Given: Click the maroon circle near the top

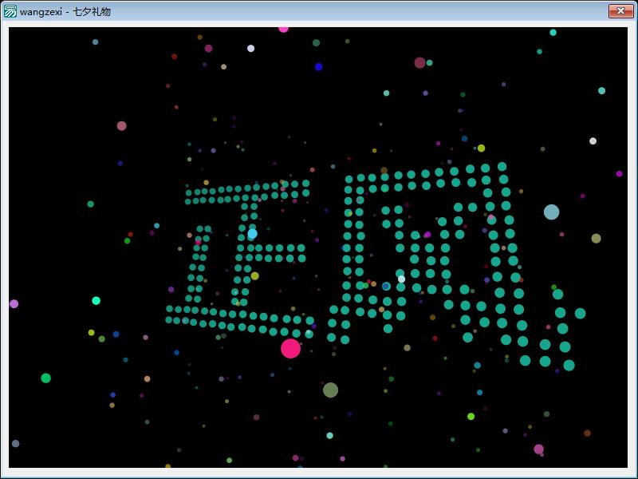Looking at the screenshot, I should click(x=420, y=63).
